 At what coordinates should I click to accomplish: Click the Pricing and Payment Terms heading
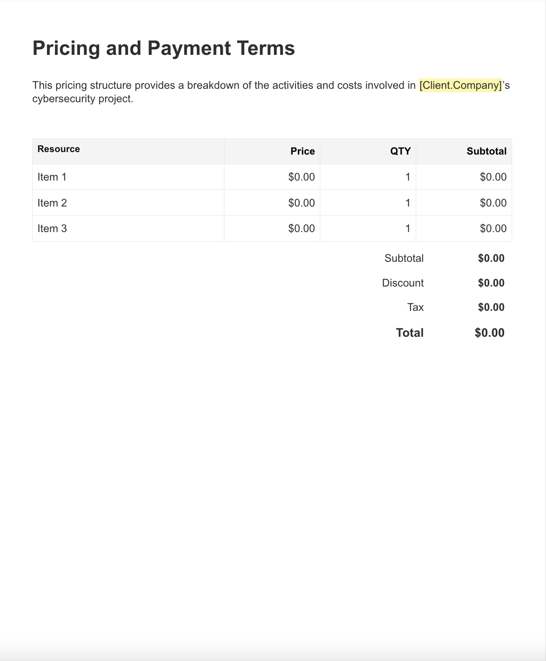(164, 48)
